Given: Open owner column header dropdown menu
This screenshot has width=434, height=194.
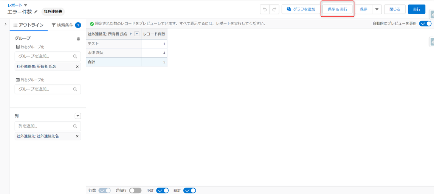Looking at the screenshot, I should click(x=136, y=34).
